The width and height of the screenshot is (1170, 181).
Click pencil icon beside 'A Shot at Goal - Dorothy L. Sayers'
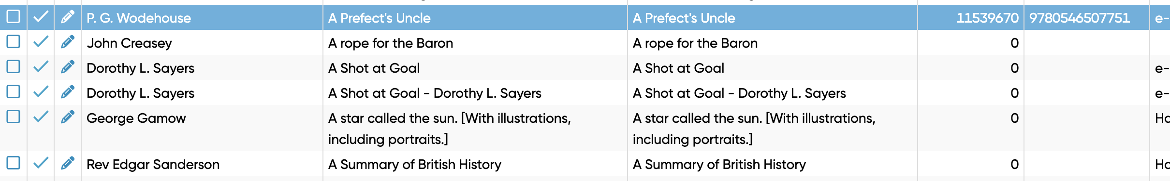[x=68, y=92]
